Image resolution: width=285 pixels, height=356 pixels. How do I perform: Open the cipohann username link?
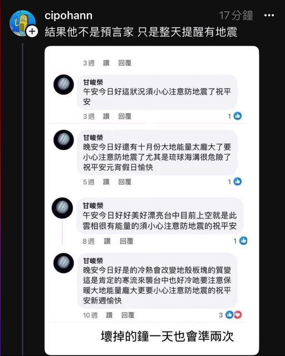68,16
